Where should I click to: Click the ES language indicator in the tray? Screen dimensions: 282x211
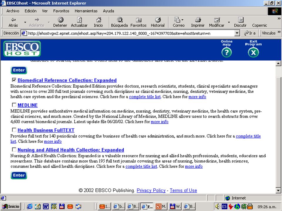[224, 207]
